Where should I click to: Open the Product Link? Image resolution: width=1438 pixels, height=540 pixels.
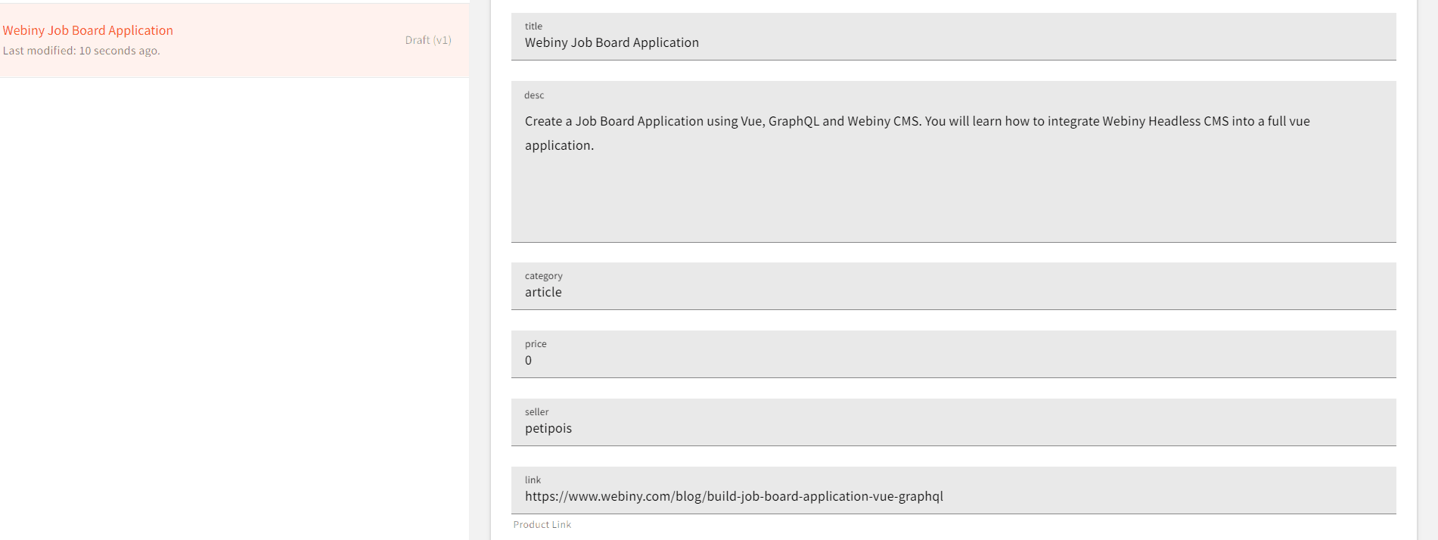pos(542,524)
